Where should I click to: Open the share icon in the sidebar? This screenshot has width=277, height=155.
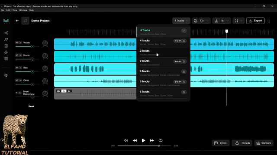pyautogui.click(x=6, y=33)
